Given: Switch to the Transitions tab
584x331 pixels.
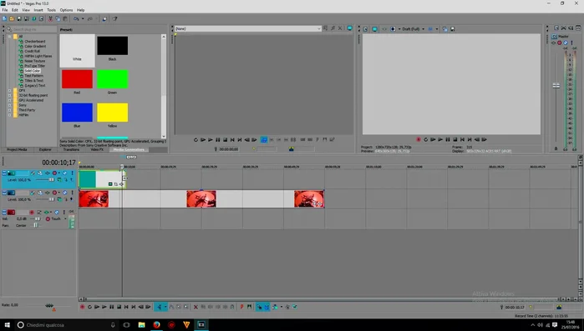Looking at the screenshot, I should 72,149.
